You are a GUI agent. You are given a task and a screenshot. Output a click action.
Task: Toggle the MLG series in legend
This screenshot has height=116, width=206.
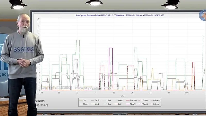97,104
